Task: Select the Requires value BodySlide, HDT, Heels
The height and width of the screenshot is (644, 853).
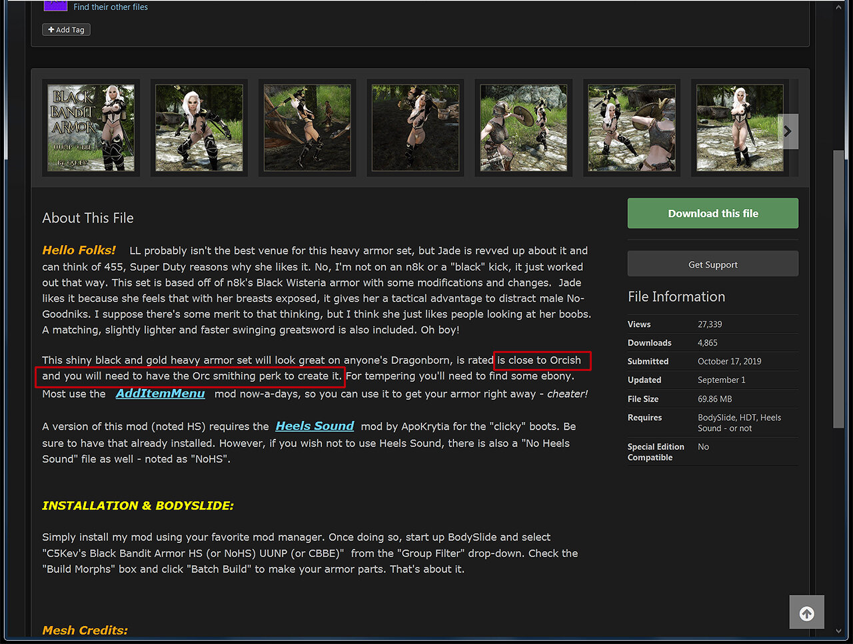Action: pos(740,423)
